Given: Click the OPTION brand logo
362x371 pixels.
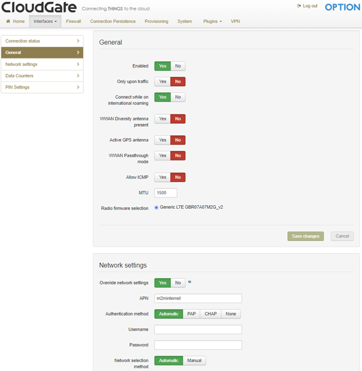Looking at the screenshot, I should [342, 7].
